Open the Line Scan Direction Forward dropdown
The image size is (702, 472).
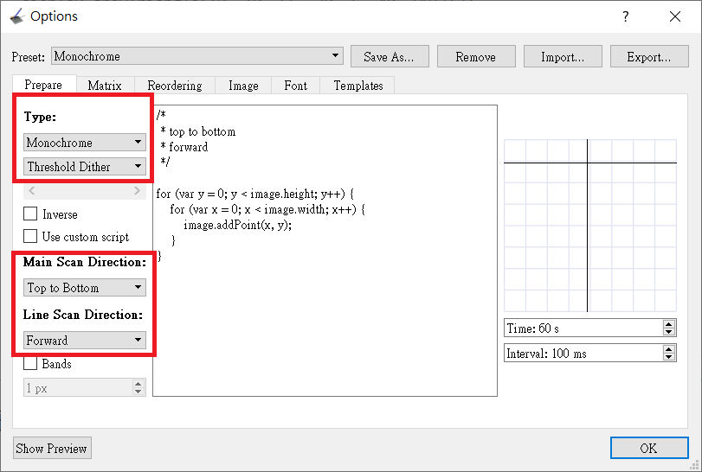click(84, 341)
